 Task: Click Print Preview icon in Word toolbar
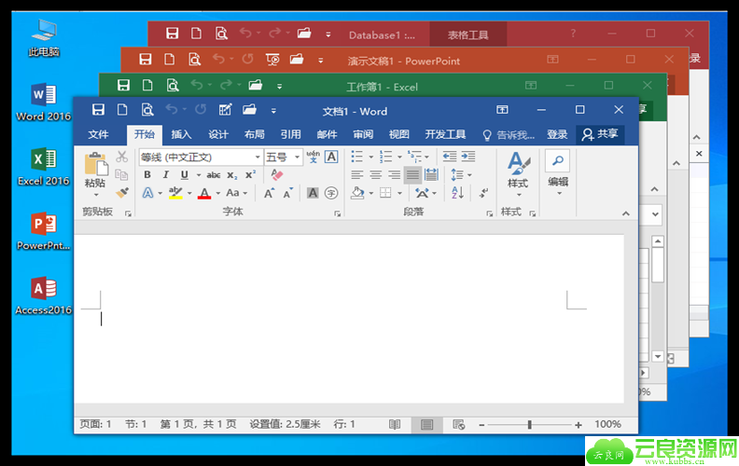pos(147,110)
